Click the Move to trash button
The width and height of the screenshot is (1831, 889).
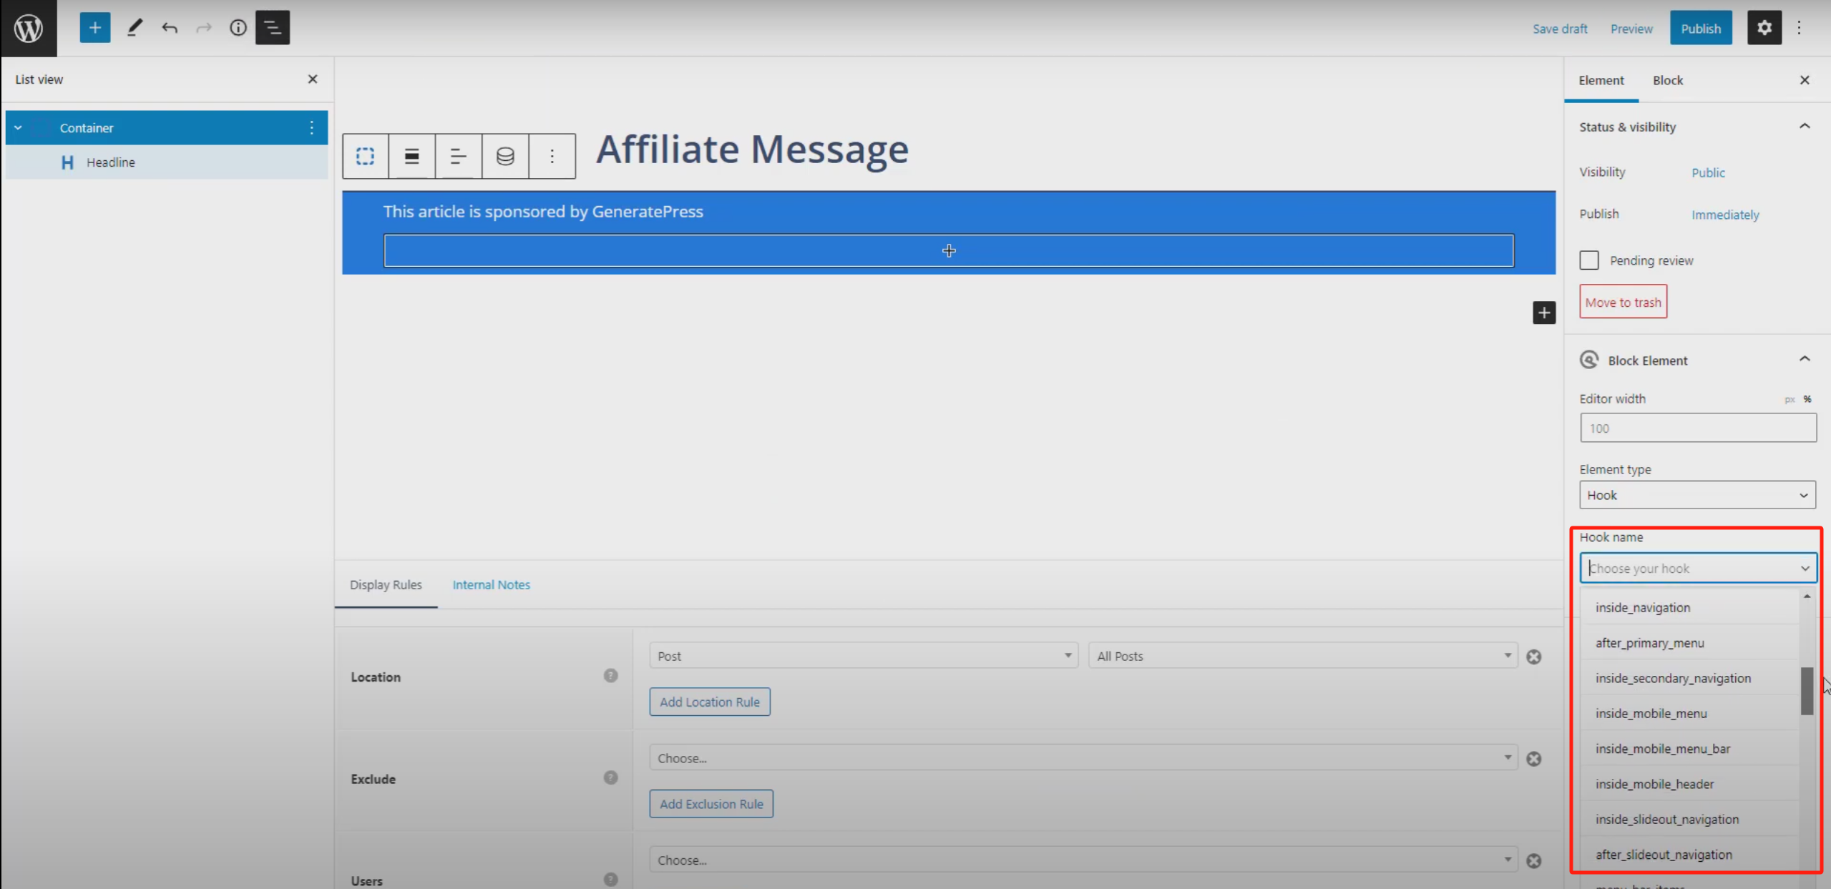point(1623,301)
